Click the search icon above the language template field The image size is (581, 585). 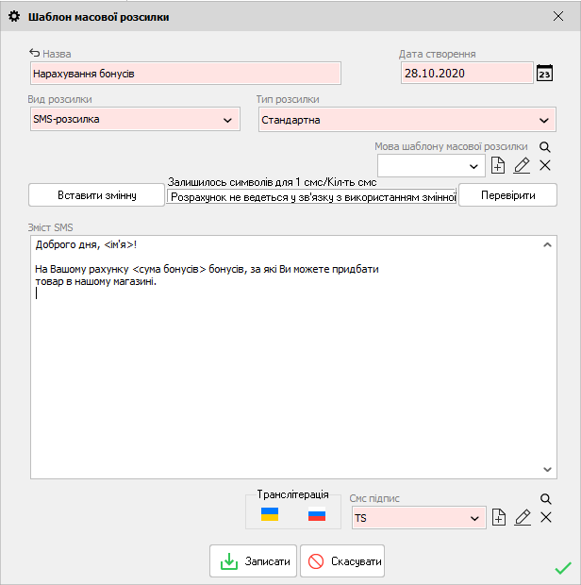[544, 147]
